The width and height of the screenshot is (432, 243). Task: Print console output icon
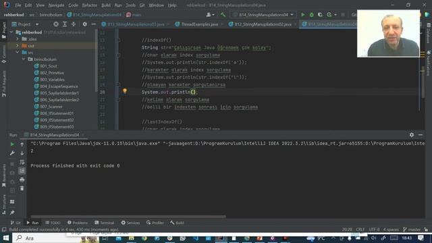[22, 180]
